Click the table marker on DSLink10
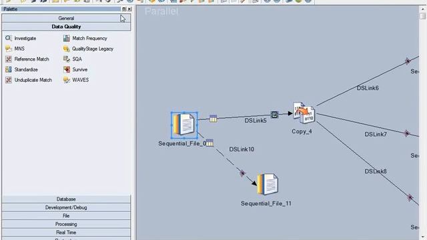Viewport: 427px width, 240px height. click(x=209, y=143)
